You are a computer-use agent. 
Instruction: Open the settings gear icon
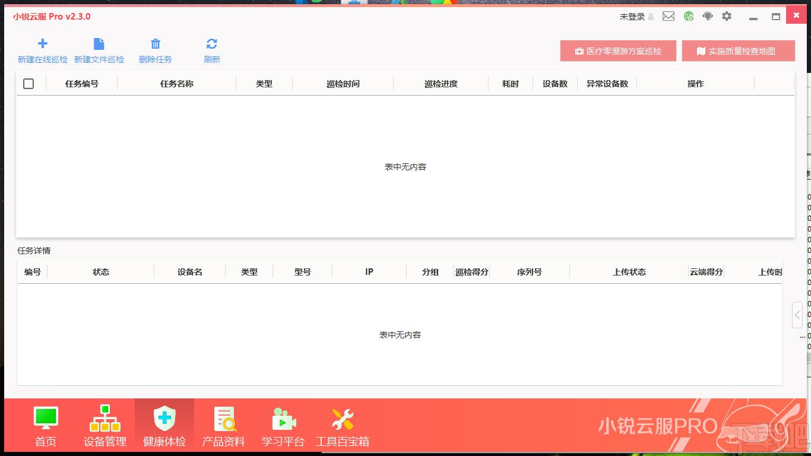tap(727, 17)
